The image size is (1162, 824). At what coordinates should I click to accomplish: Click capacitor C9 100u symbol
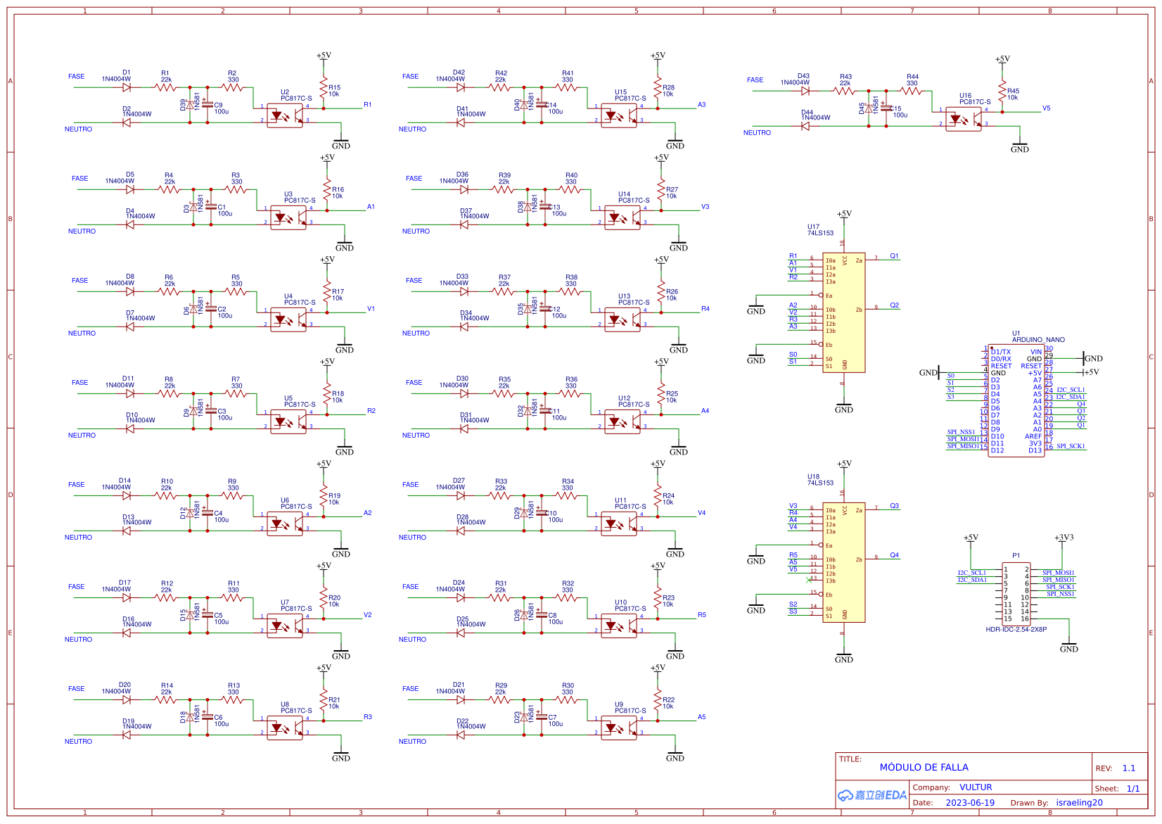[x=206, y=106]
